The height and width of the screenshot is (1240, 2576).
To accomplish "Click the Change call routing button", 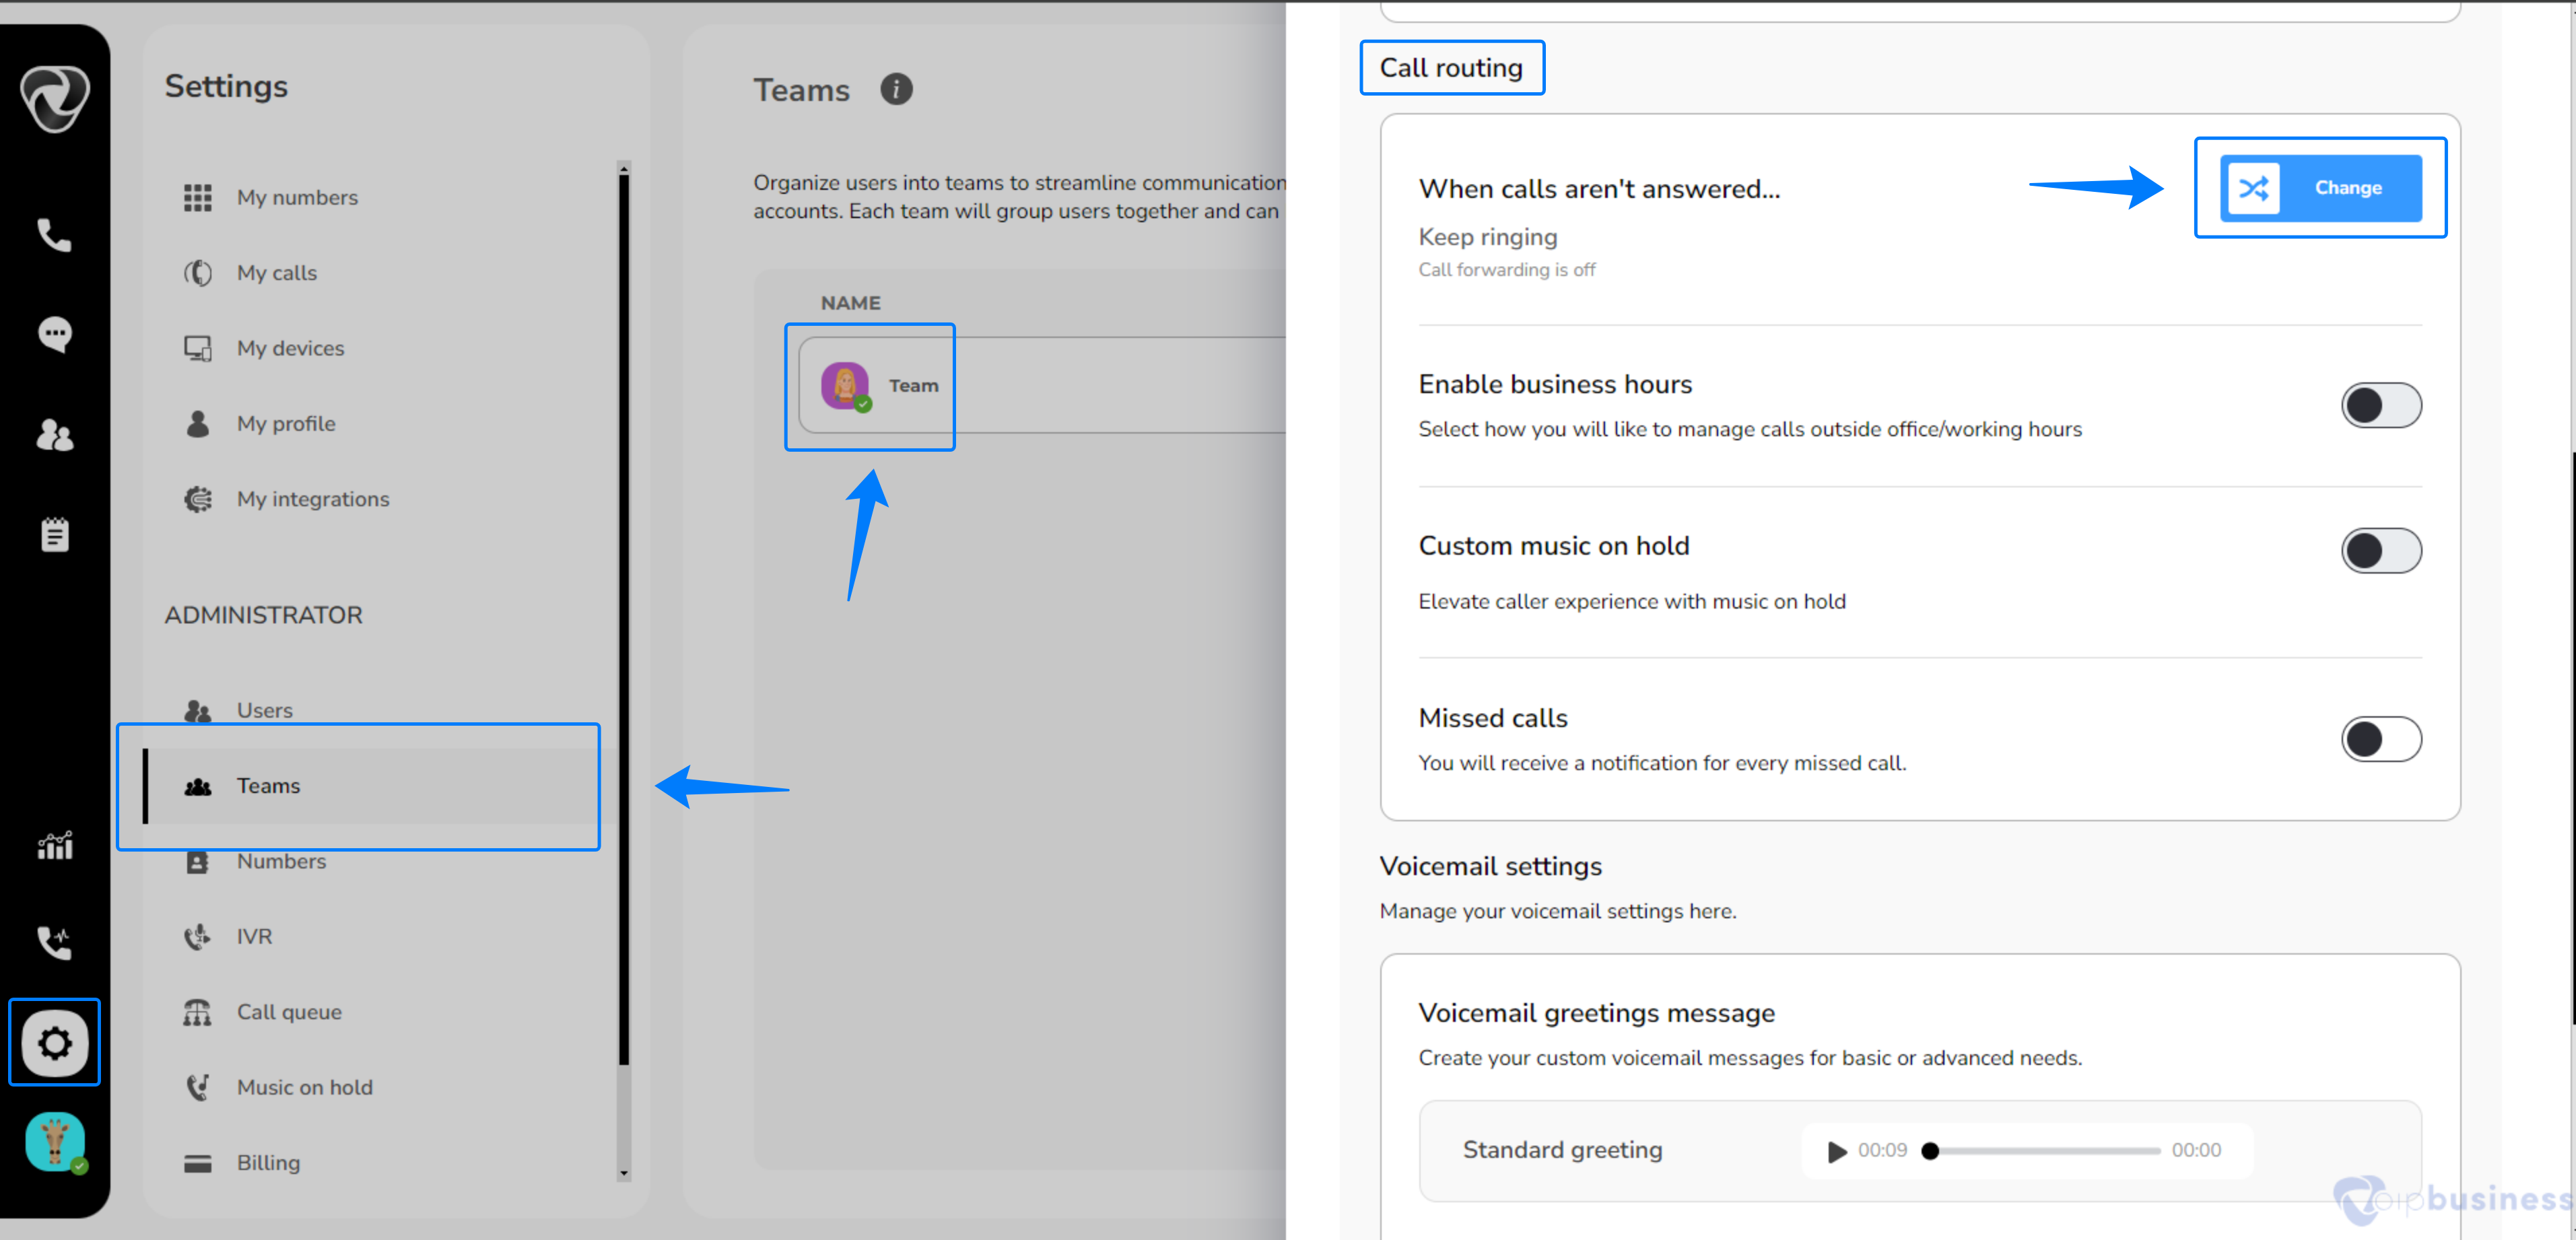I will coord(2320,188).
